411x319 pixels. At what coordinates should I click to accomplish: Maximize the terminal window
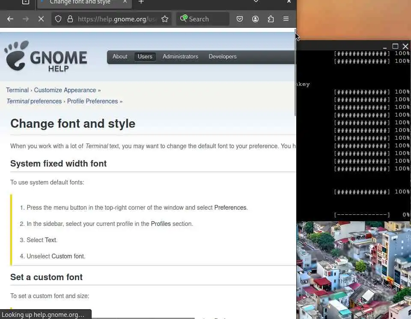tap(395, 46)
